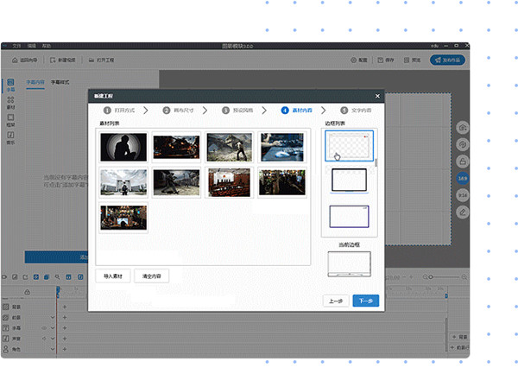Viewport: 518px width, 374px height.
Task: Click the 导入素材 import button
Action: coord(113,276)
